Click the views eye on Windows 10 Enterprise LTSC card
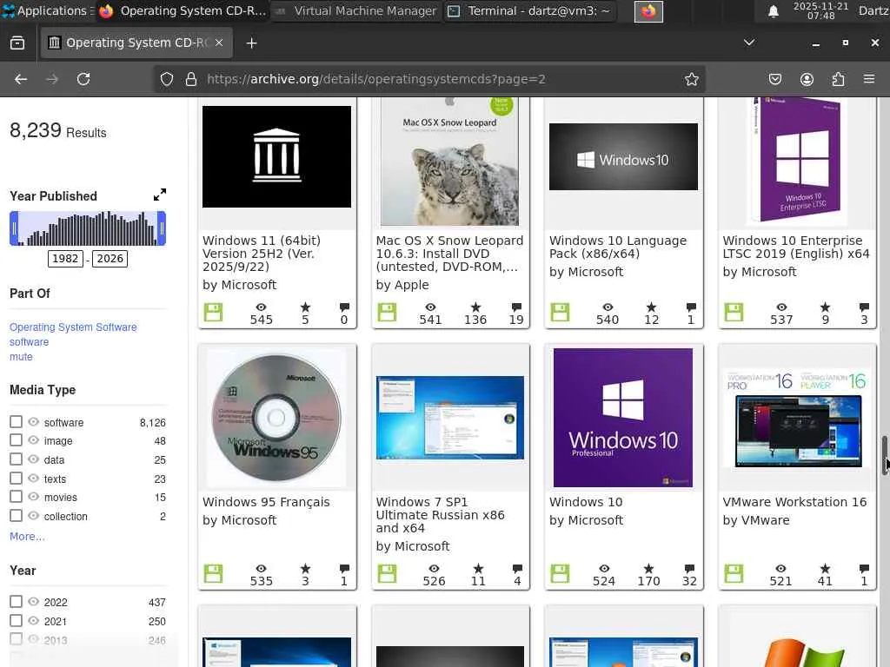This screenshot has width=890, height=667. point(781,307)
